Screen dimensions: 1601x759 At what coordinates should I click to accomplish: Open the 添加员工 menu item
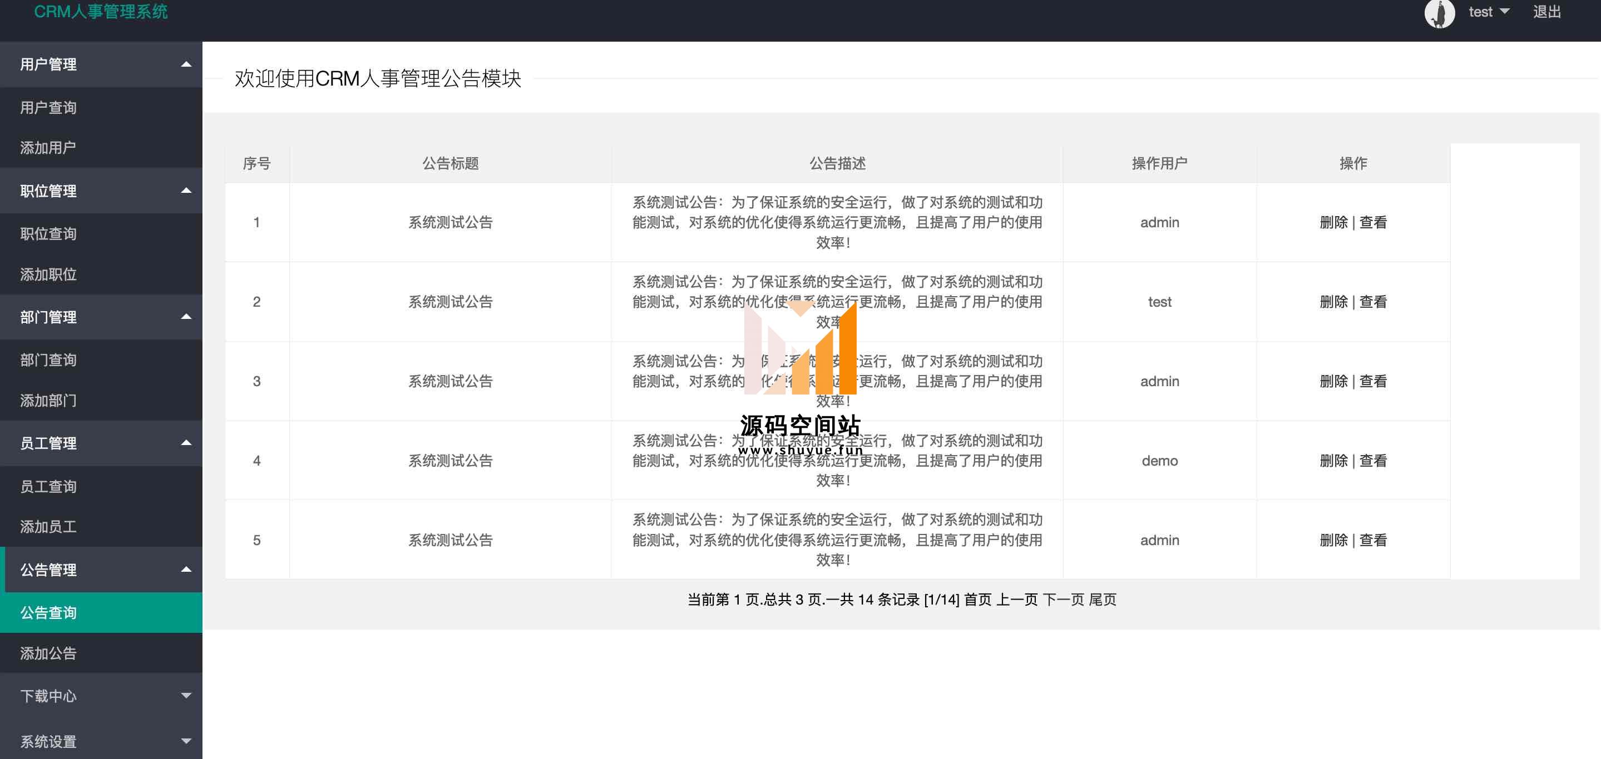coord(101,527)
